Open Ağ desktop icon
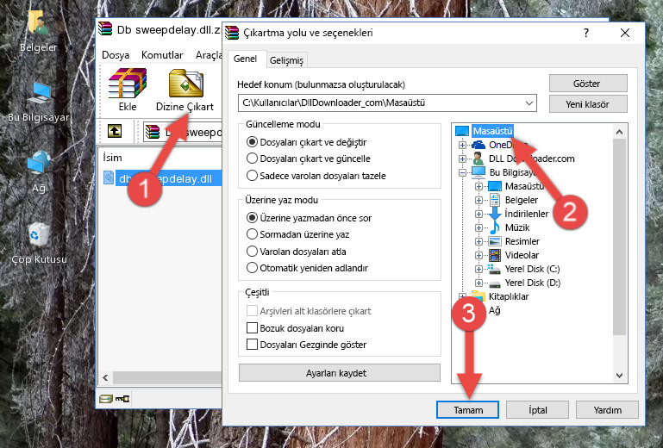The width and height of the screenshot is (663, 448). click(x=39, y=171)
